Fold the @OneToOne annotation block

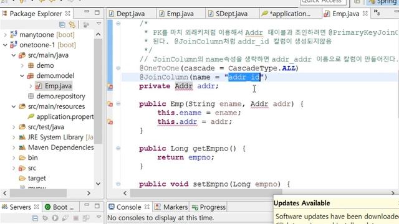click(x=118, y=68)
